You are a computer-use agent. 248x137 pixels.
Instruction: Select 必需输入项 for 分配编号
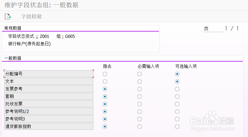[140, 74]
